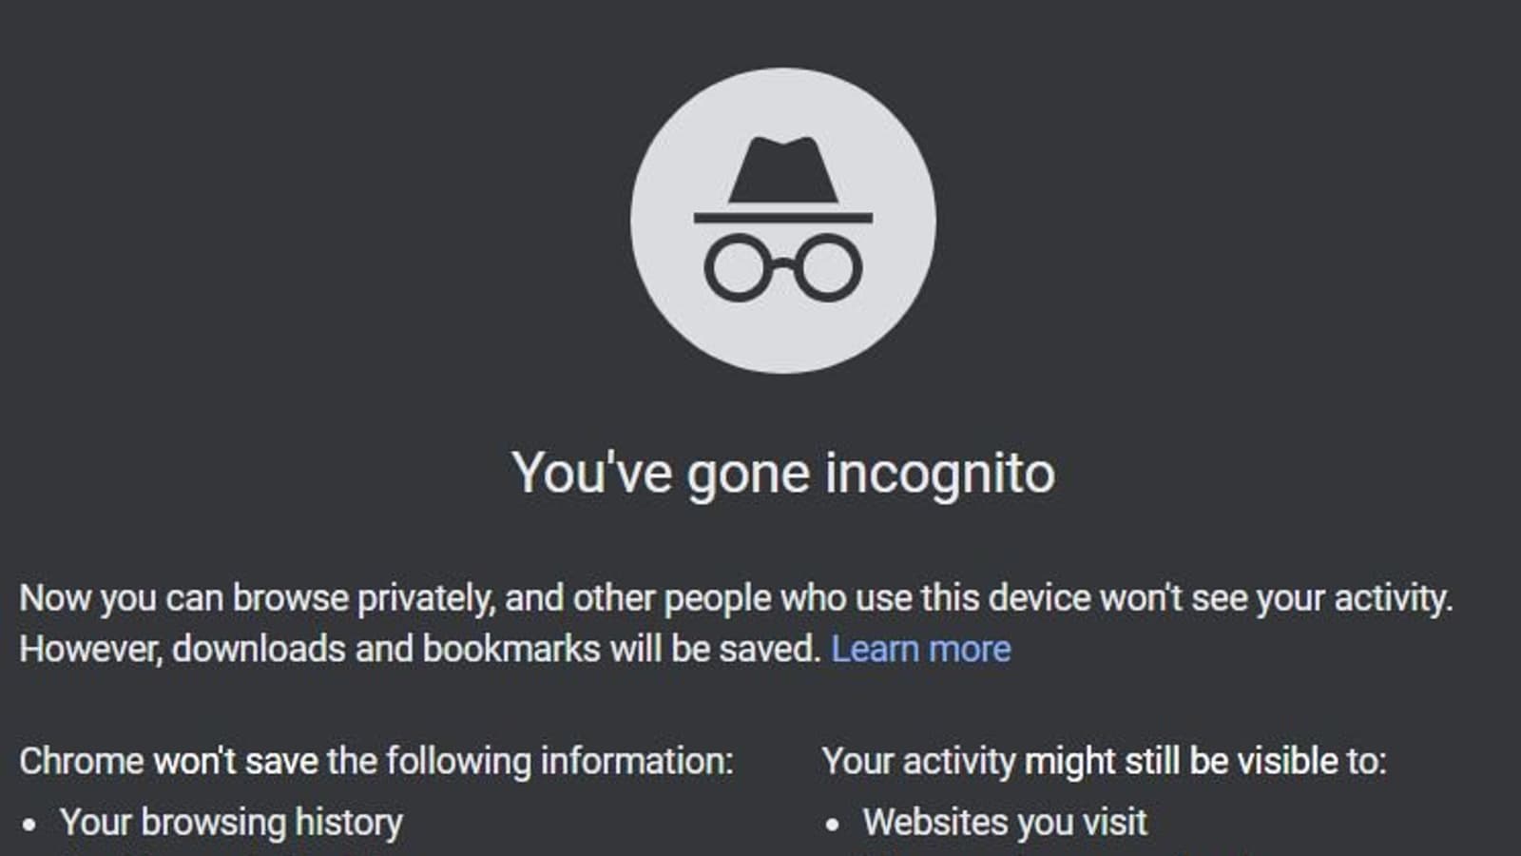Click the bullet before "Your browsing history"
Screen dimensions: 1521x856
(x=29, y=825)
